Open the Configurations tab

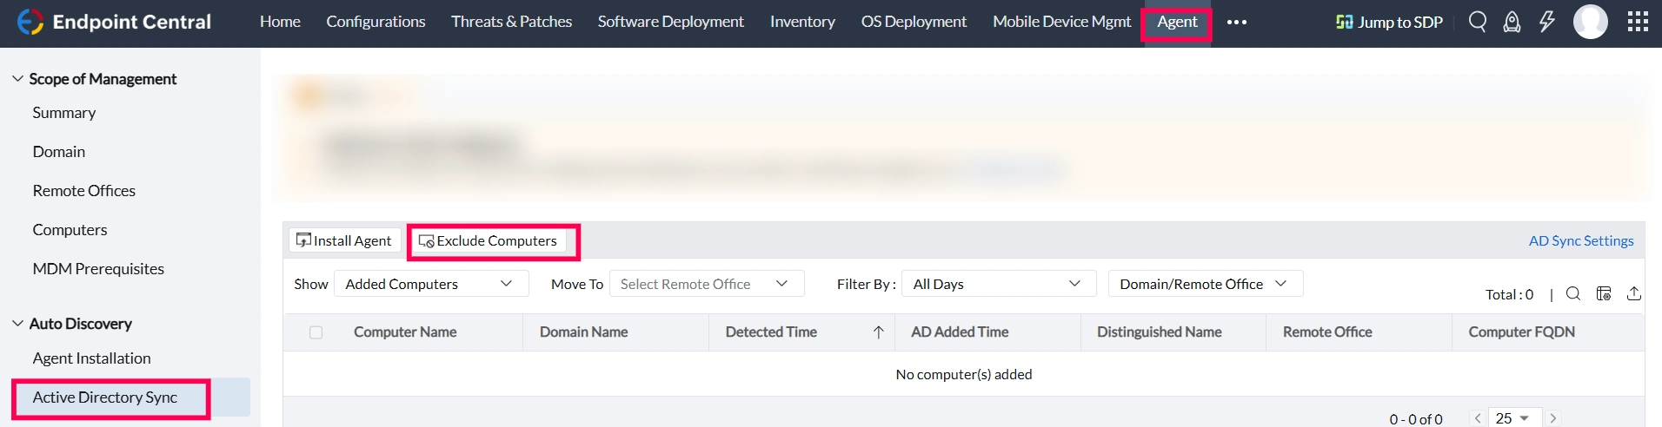(x=376, y=22)
